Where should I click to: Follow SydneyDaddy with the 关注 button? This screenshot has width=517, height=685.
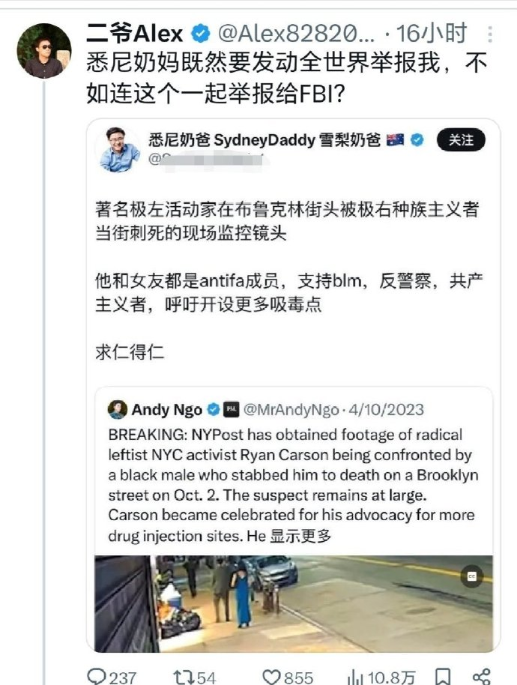461,140
